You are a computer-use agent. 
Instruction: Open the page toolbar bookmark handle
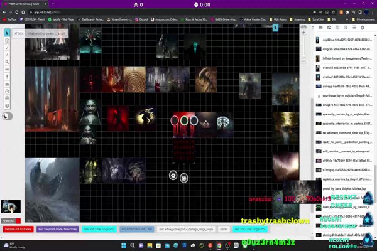(x=276, y=28)
